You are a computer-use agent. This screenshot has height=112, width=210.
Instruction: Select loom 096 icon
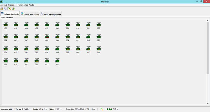click(78, 24)
